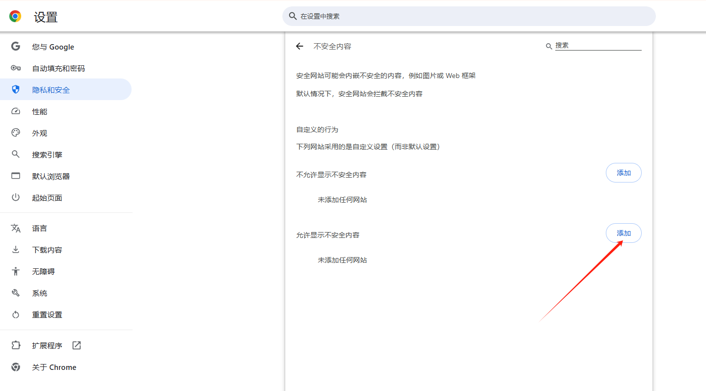Click the autofill key icon

16,68
